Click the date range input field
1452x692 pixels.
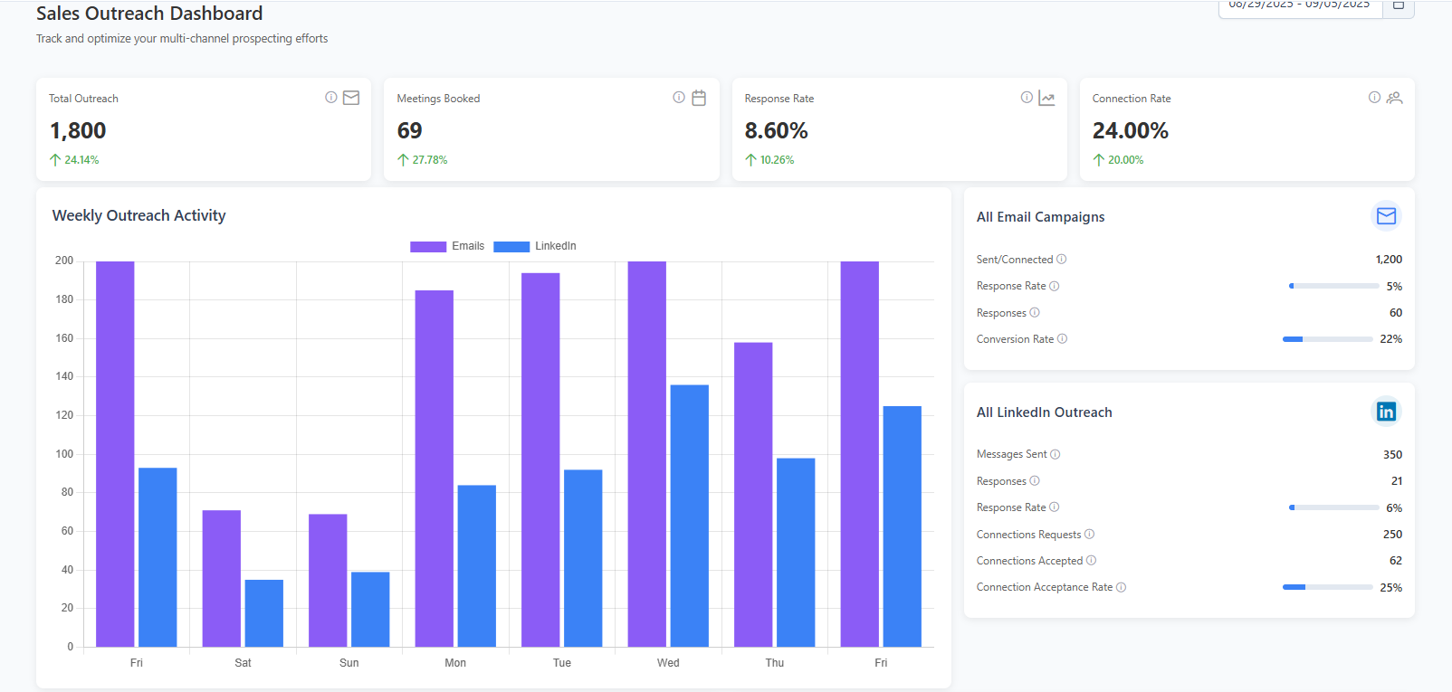pyautogui.click(x=1300, y=7)
